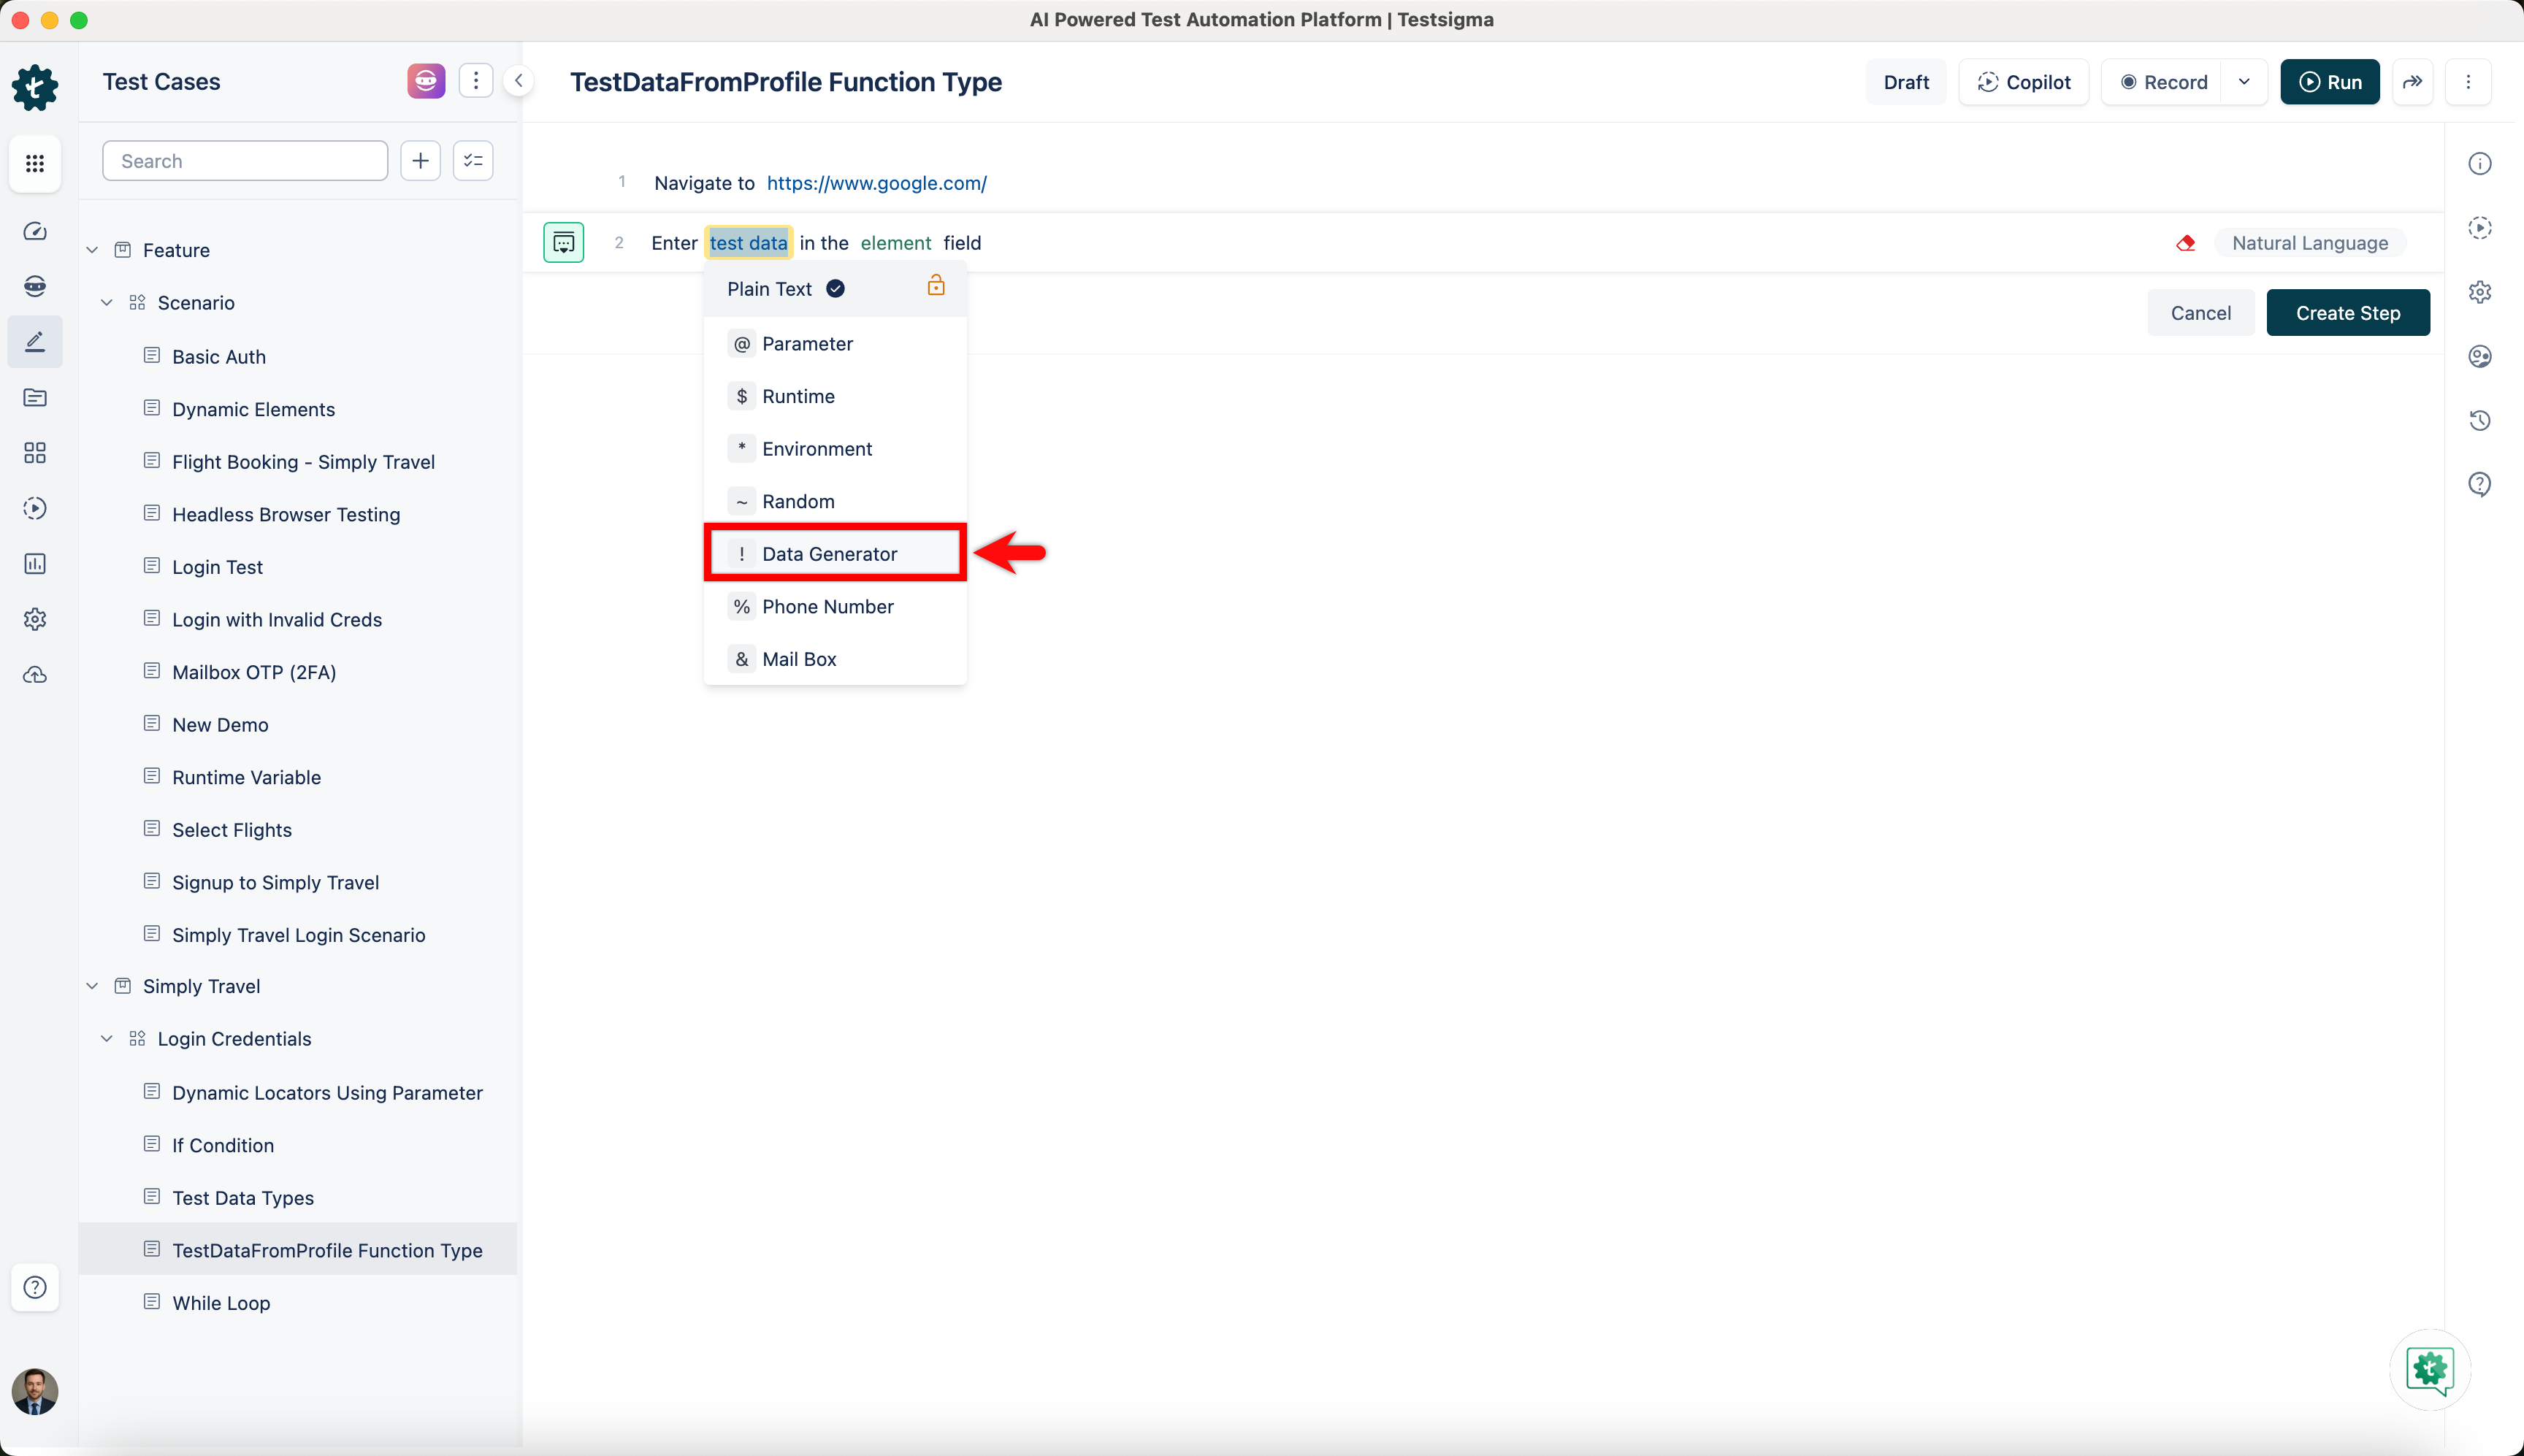Viewport: 2524px width, 1456px height.
Task: Open the dashboard gauge icon
Action: (x=35, y=231)
